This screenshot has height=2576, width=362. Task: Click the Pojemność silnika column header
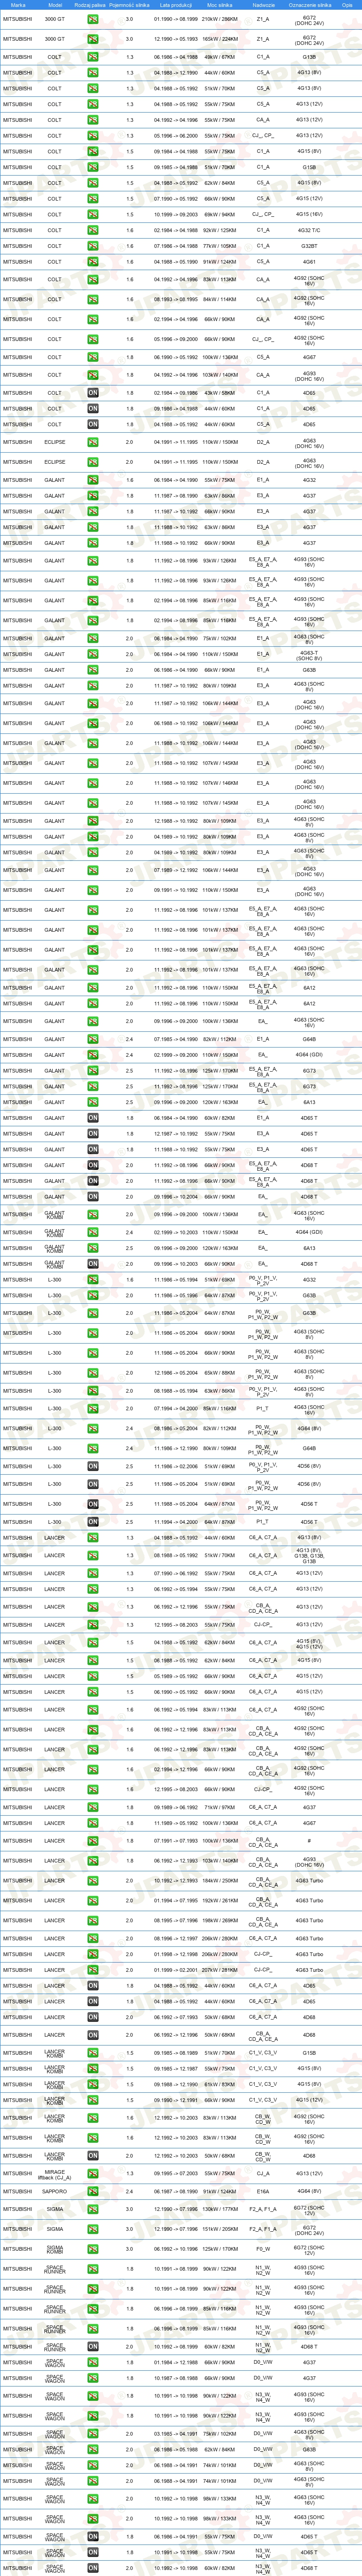[129, 5]
